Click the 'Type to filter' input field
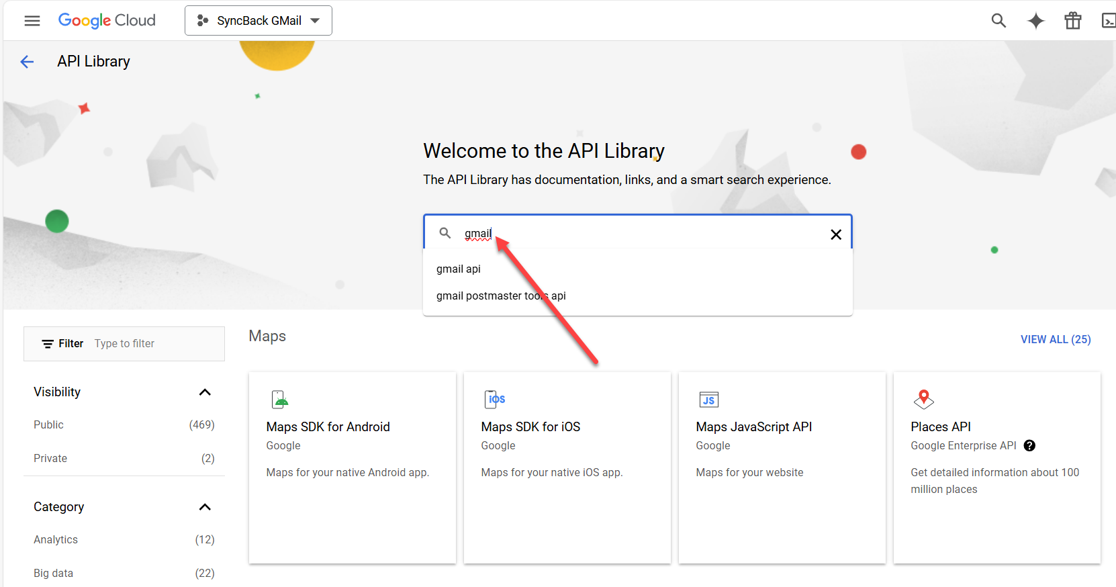 (x=154, y=344)
